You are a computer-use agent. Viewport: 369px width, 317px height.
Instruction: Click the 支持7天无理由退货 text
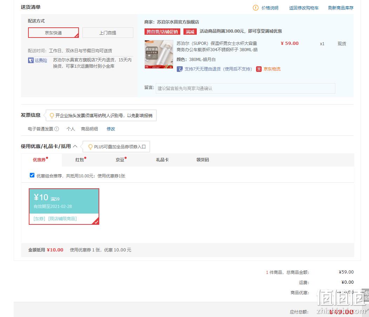point(218,69)
